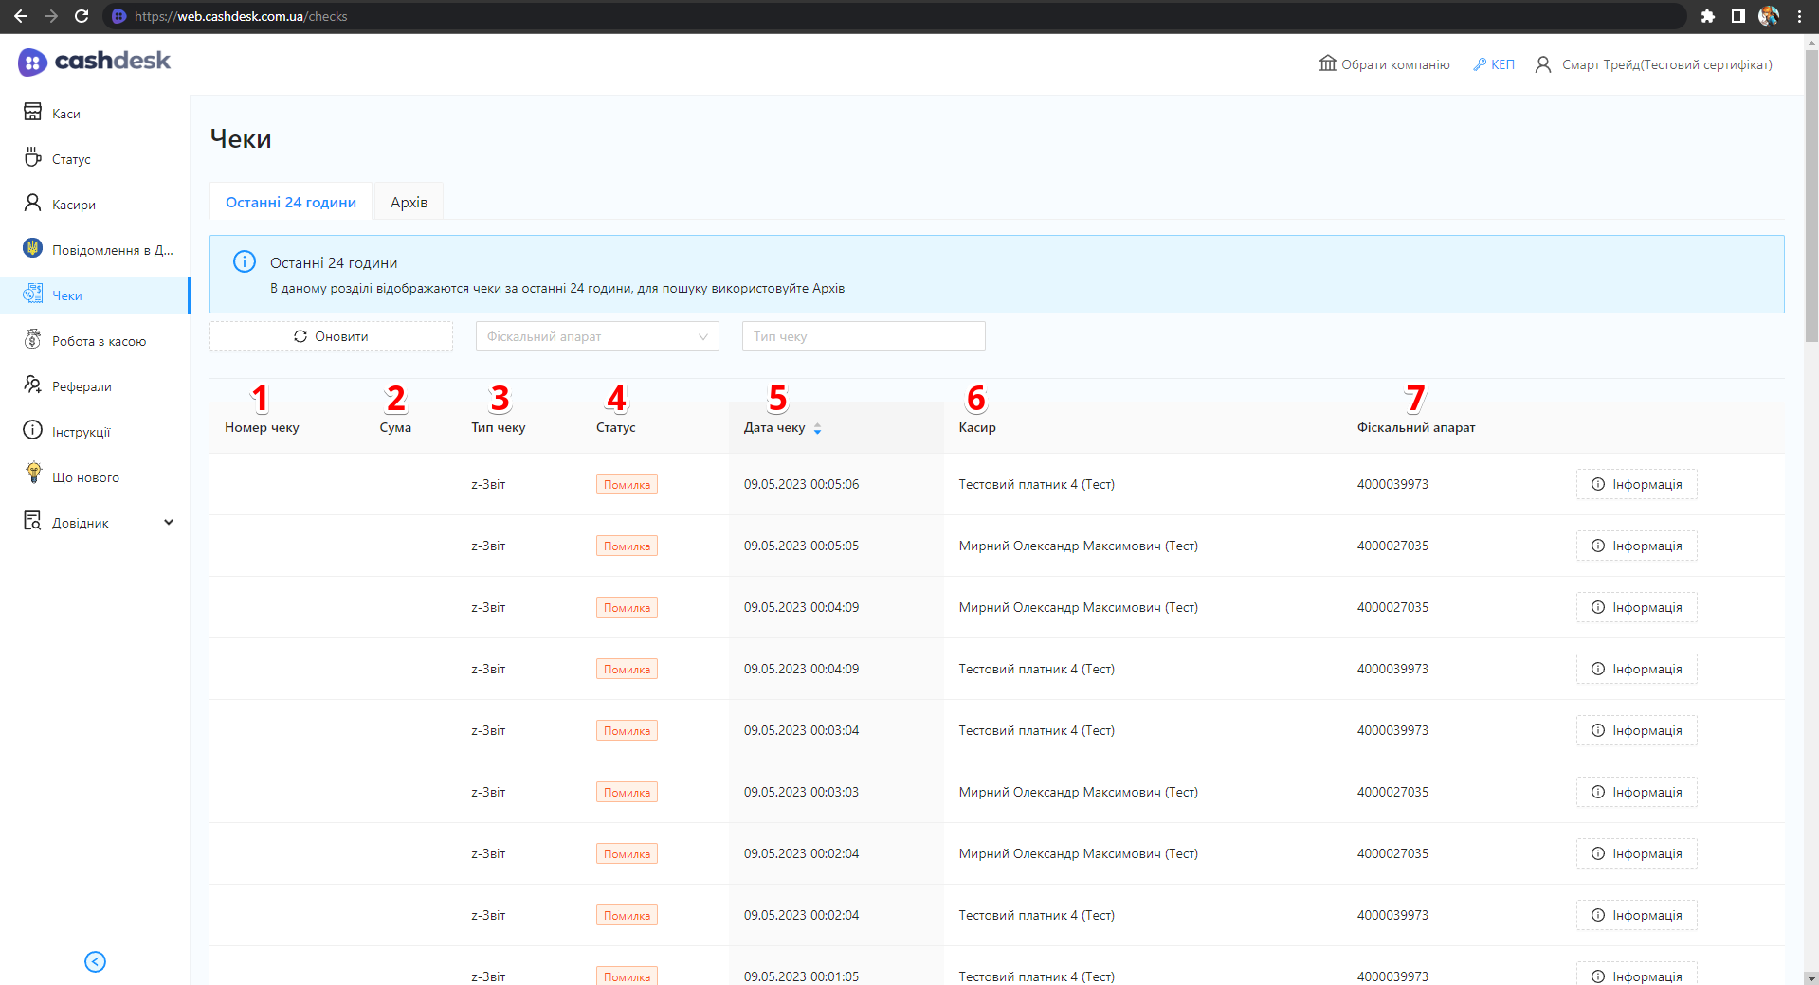
Task: Open Обрати компанію in the header
Action: pos(1384,64)
